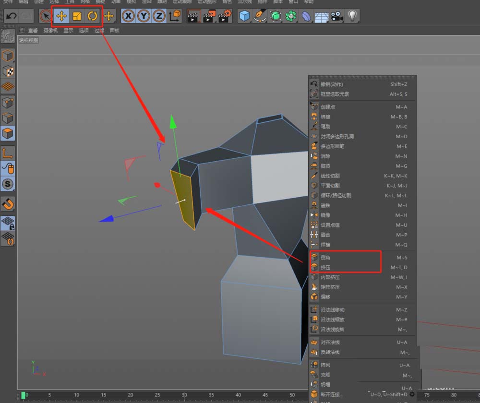Click the Undo arrow icon
The height and width of the screenshot is (403, 480).
coord(12,16)
